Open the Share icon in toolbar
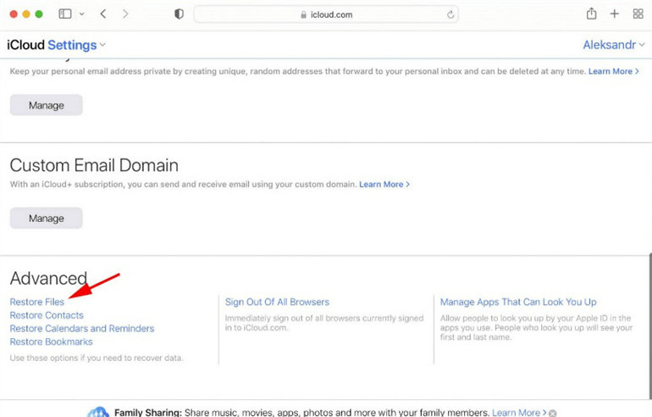This screenshot has height=417, width=652. 591,14
